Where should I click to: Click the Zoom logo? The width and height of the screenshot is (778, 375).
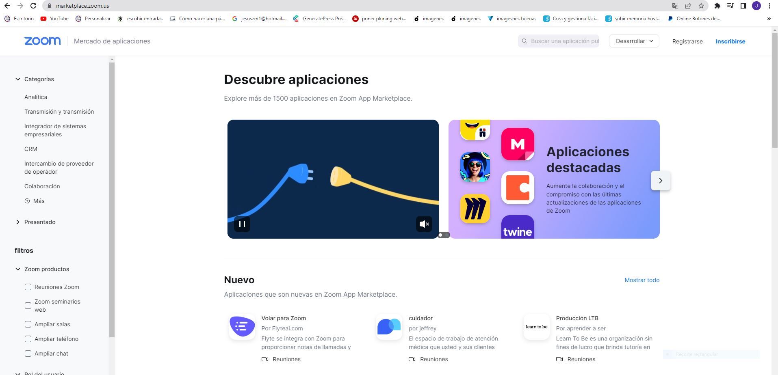click(x=42, y=41)
